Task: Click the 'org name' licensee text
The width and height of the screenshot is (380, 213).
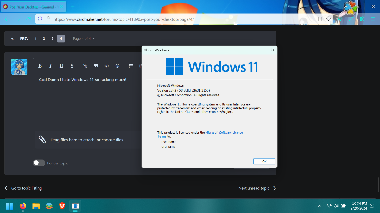Action: pyautogui.click(x=168, y=147)
